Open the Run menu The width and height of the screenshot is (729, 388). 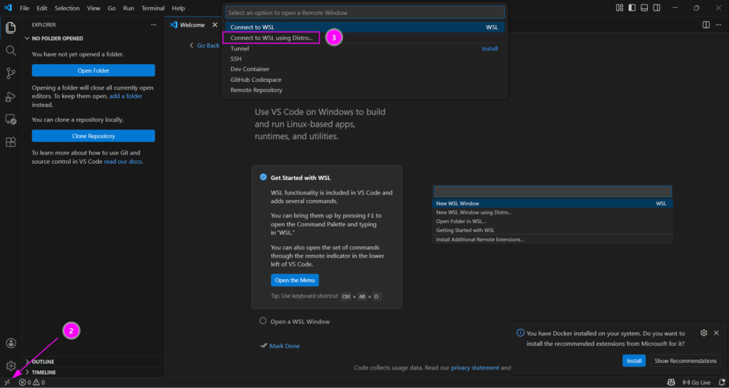tap(129, 8)
